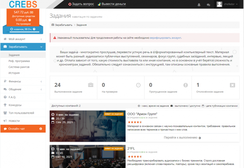Click help icon next to 0.00 руб.
This screenshot has width=244, height=168.
tap(30, 20)
